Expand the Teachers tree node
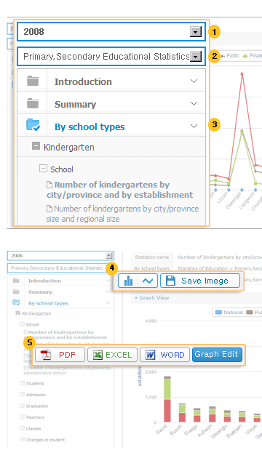 [22, 417]
